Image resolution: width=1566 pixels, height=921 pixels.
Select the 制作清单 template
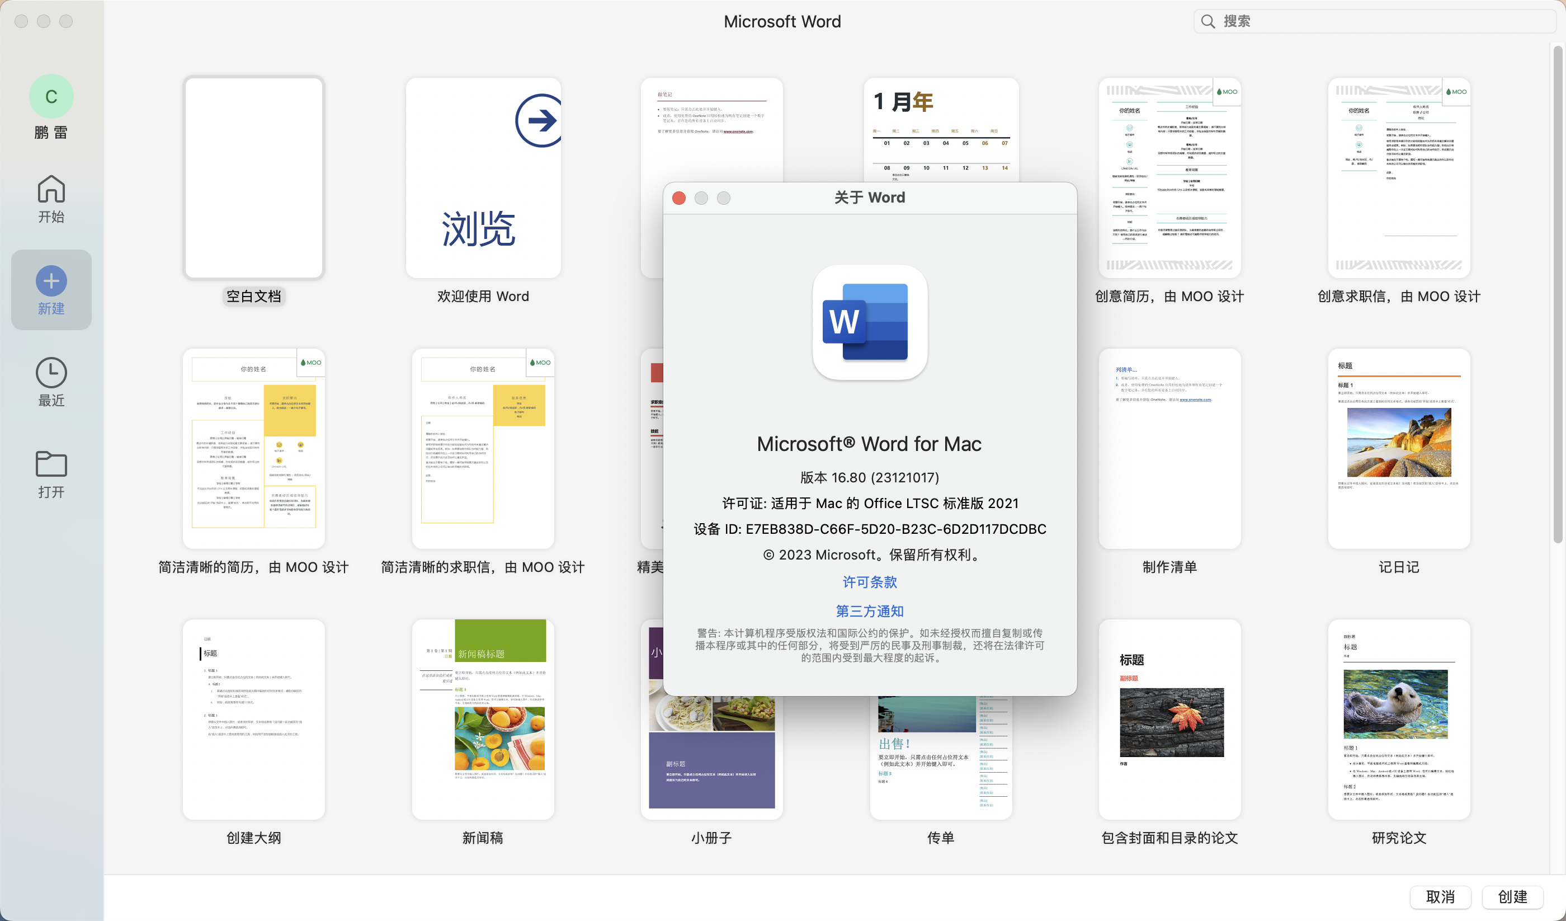click(1169, 448)
